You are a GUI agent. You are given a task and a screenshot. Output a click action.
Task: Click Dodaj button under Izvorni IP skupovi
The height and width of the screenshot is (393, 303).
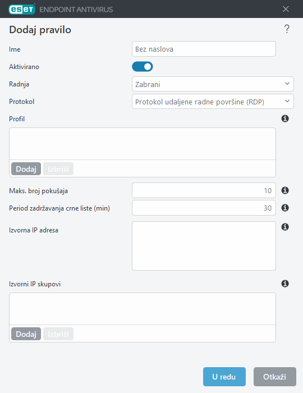tap(26, 334)
